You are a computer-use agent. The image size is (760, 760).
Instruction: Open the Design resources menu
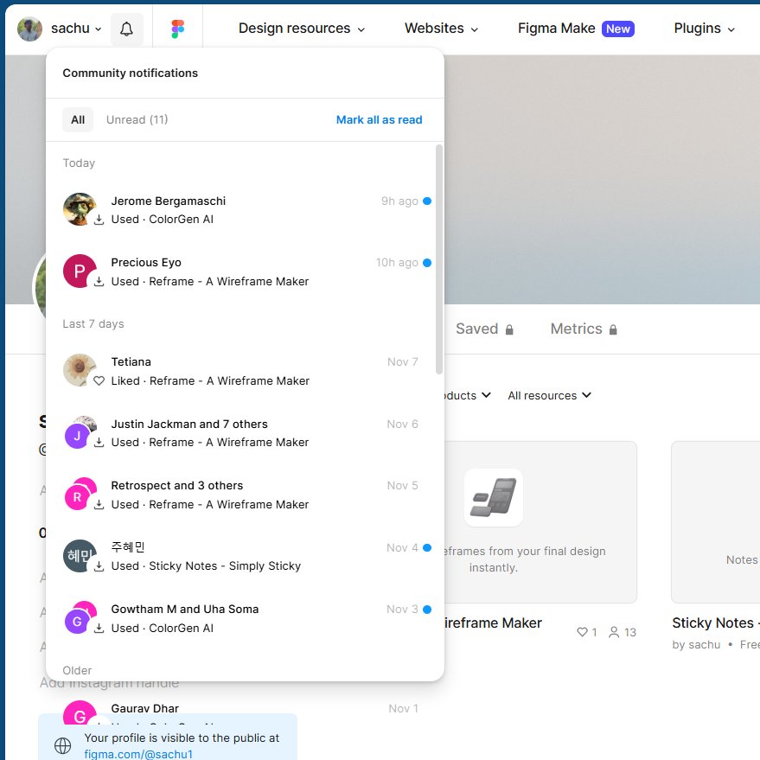point(302,29)
